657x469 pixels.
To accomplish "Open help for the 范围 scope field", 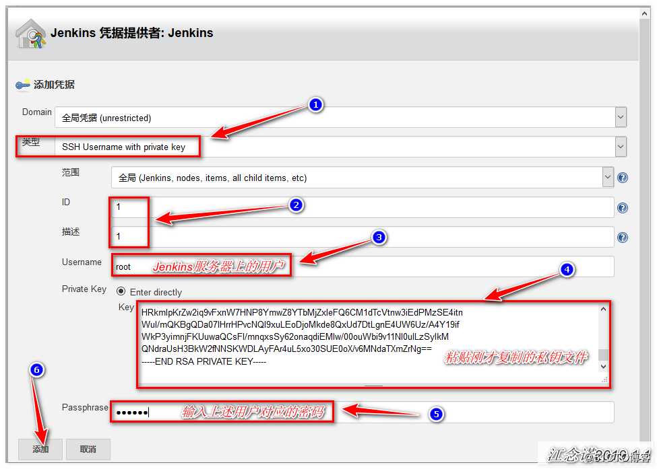I will [623, 178].
